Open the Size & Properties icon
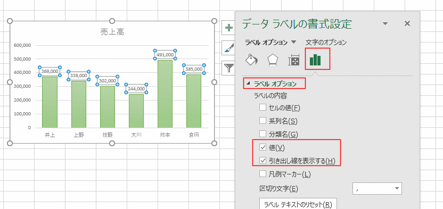 coord(293,60)
